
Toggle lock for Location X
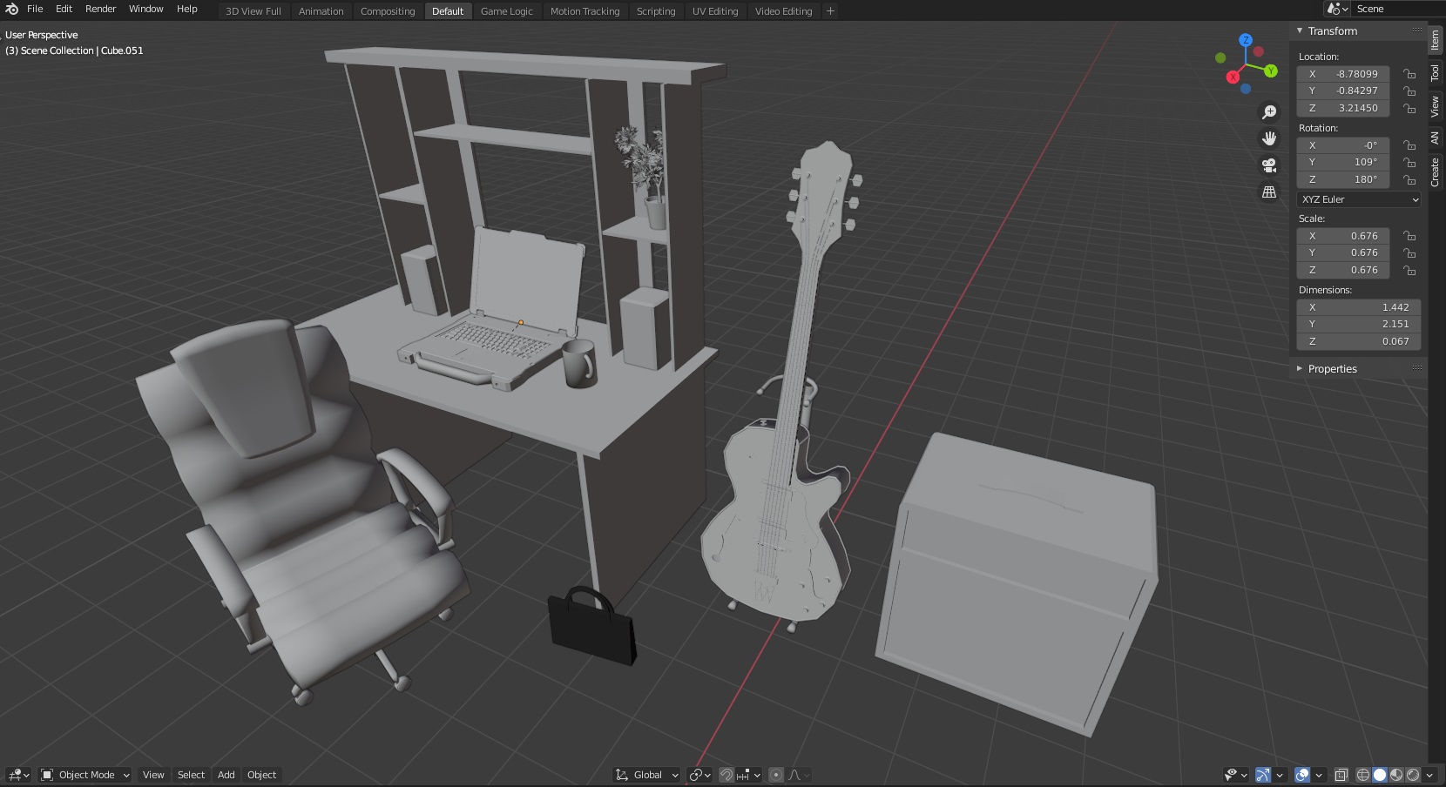(x=1409, y=74)
